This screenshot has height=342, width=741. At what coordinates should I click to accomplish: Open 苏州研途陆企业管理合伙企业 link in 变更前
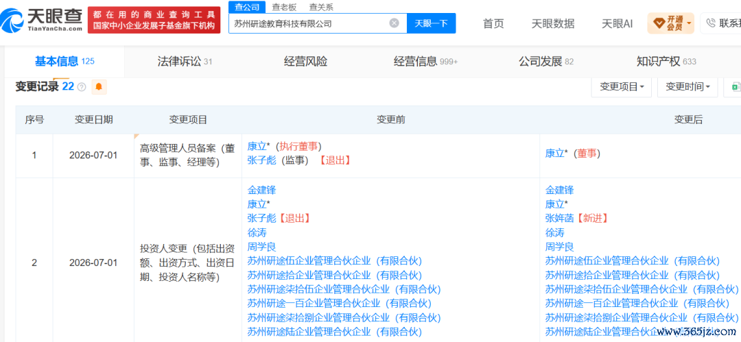click(334, 332)
